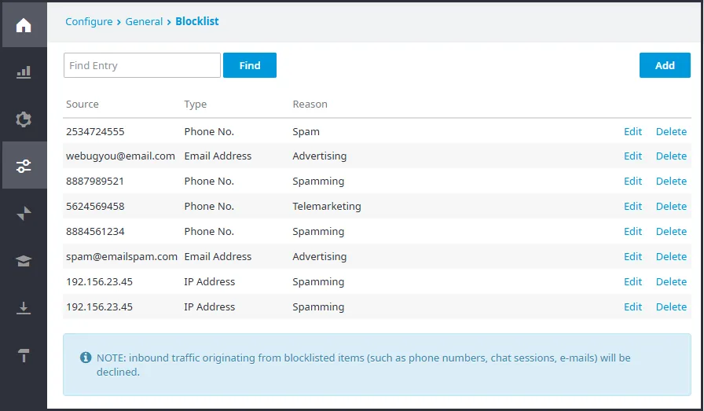Edit the webugyou@email.com entry
This screenshot has height=411, width=704.
coord(633,156)
